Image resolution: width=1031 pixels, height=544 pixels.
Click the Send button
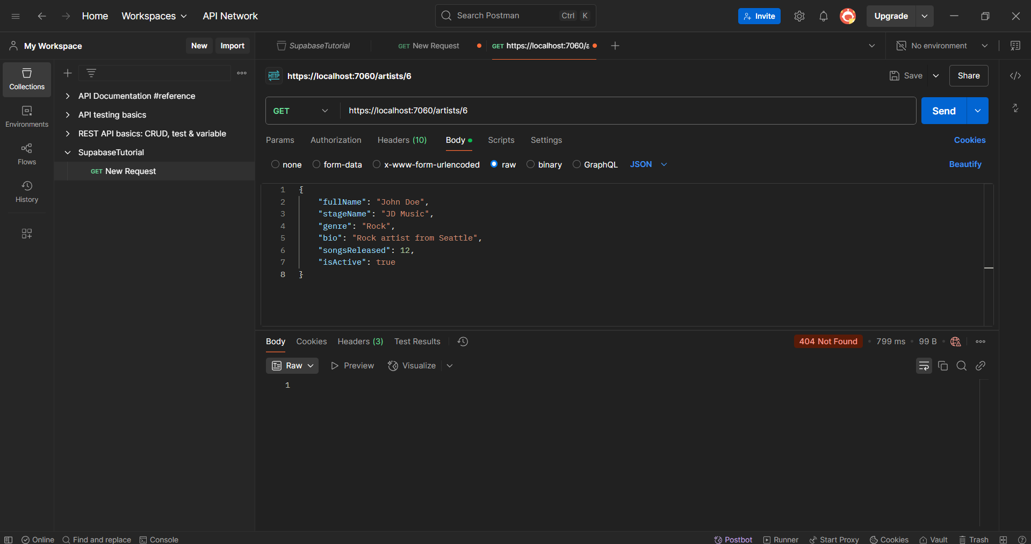[x=944, y=111]
